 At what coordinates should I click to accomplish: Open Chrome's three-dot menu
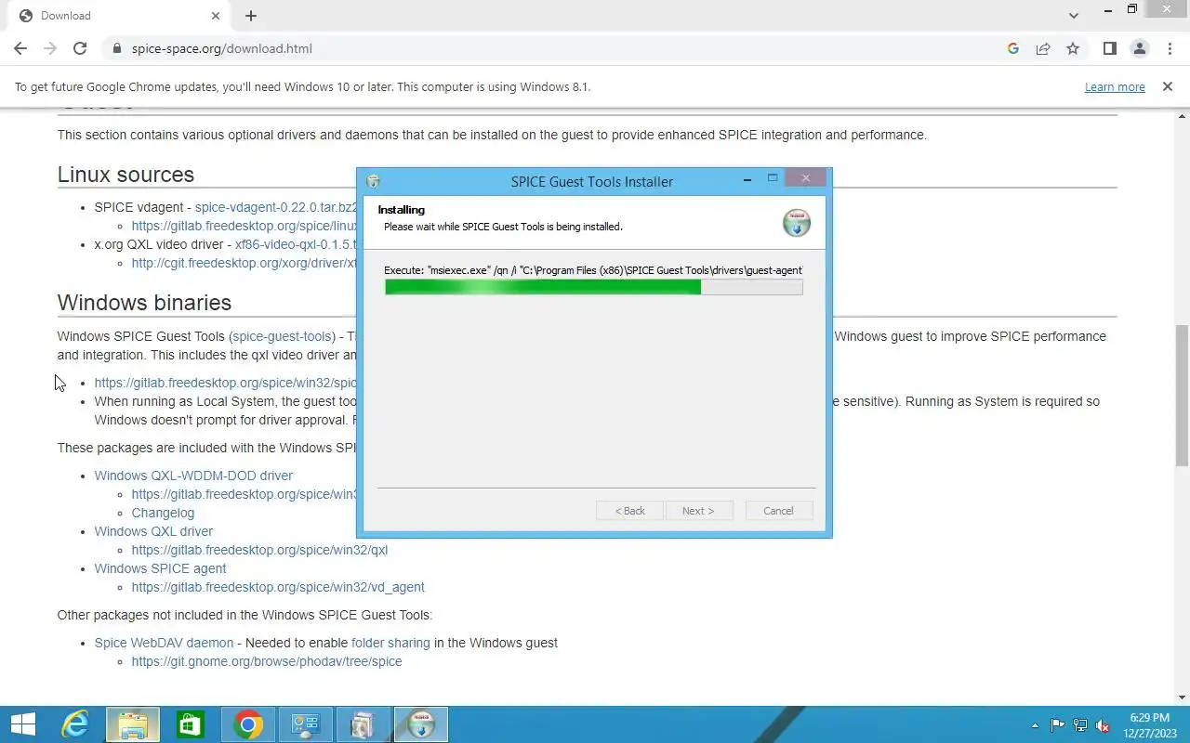[1169, 48]
